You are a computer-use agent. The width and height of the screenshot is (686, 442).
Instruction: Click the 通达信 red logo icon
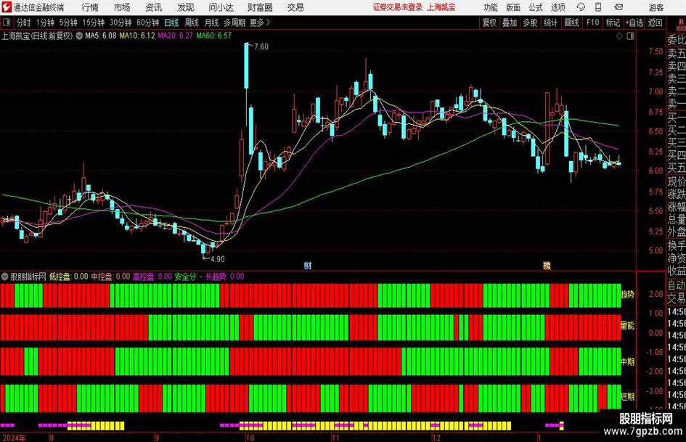tap(6, 7)
